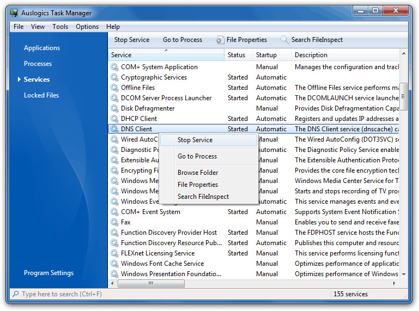419x311 pixels.
Task: Select FLEXnet Licensing Service row name
Action: point(157,253)
